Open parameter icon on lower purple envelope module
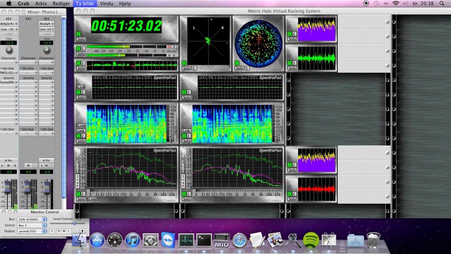This screenshot has width=451, height=254. pyautogui.click(x=295, y=165)
